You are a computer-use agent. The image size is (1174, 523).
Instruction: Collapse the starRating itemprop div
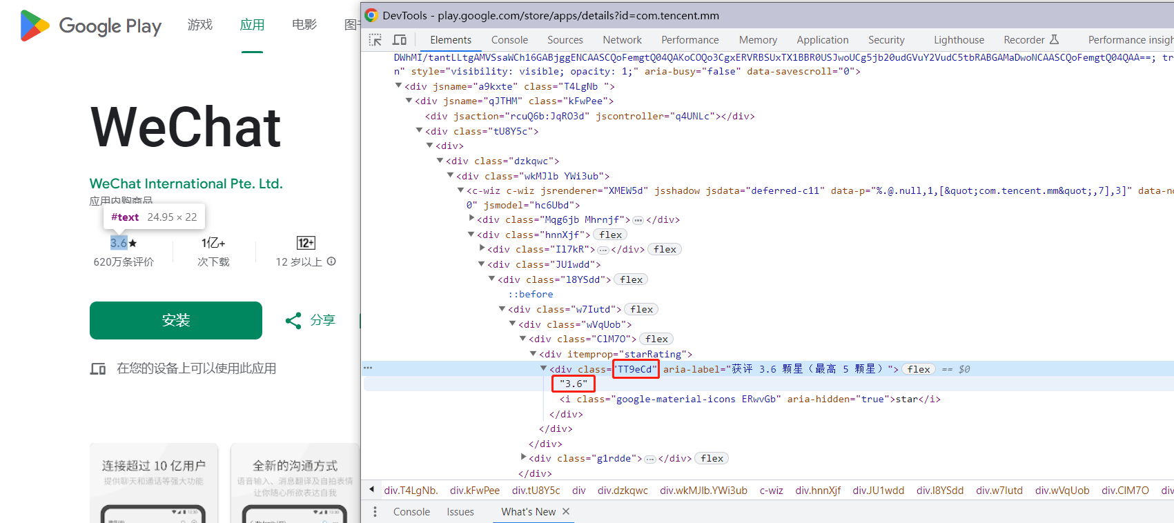(x=534, y=353)
